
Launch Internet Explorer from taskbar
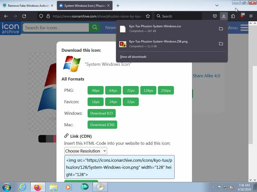[22, 187]
